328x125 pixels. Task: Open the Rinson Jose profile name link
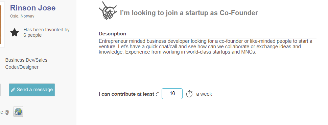[33, 8]
